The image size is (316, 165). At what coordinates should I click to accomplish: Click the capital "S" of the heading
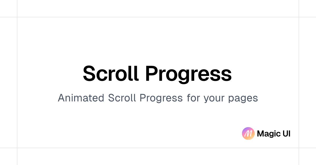pos(89,73)
